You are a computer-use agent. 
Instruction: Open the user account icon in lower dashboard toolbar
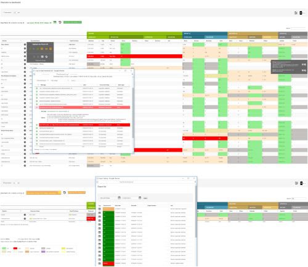301,183
